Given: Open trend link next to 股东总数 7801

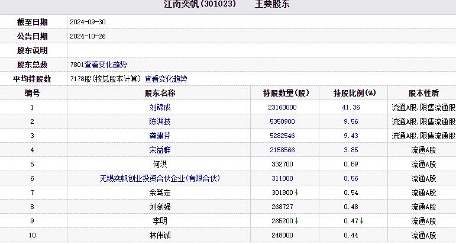Looking at the screenshot, I should [x=105, y=65].
